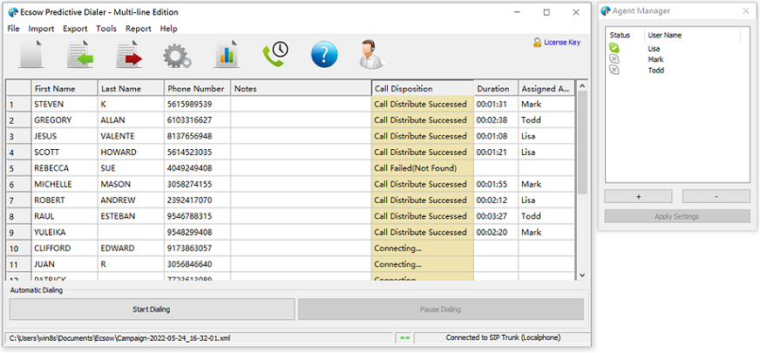The height and width of the screenshot is (353, 760).
Task: Open Agent Manager via headset agent icon
Action: (x=371, y=54)
